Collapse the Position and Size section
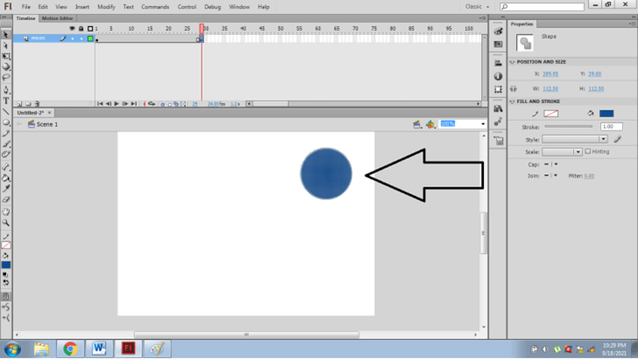638x359 pixels. 513,62
